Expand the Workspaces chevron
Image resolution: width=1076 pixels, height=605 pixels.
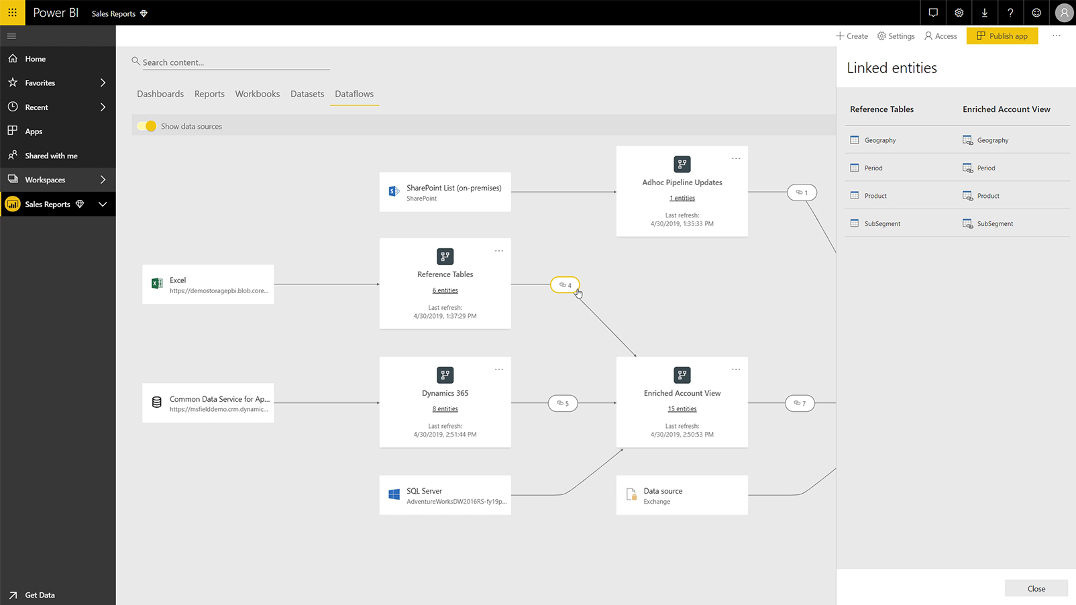103,180
